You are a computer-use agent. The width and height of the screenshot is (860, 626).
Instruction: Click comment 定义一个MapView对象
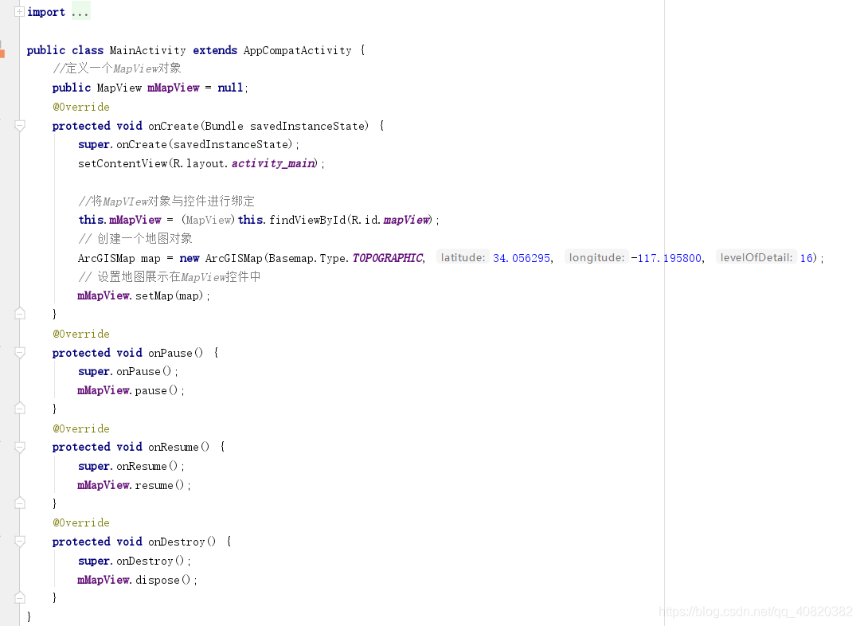[x=117, y=68]
